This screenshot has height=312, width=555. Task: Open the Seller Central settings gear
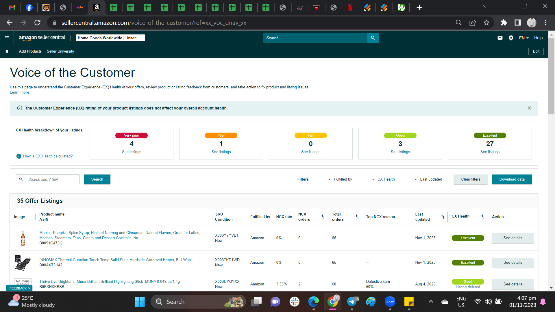(511, 38)
